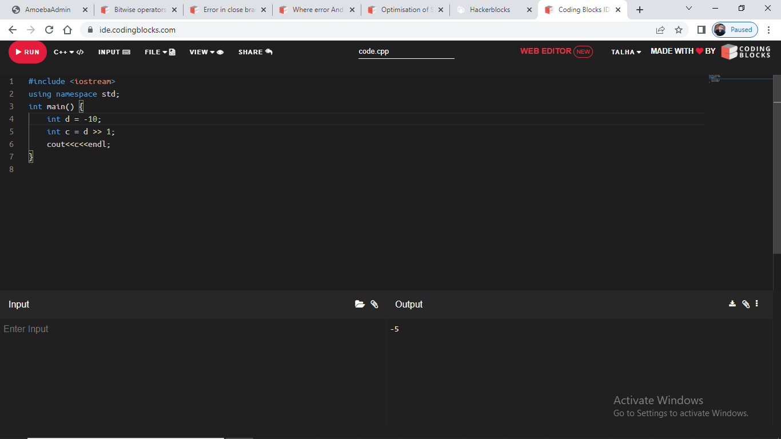Switch to the Bitwise operators tab
781x439 pixels.
coord(140,10)
